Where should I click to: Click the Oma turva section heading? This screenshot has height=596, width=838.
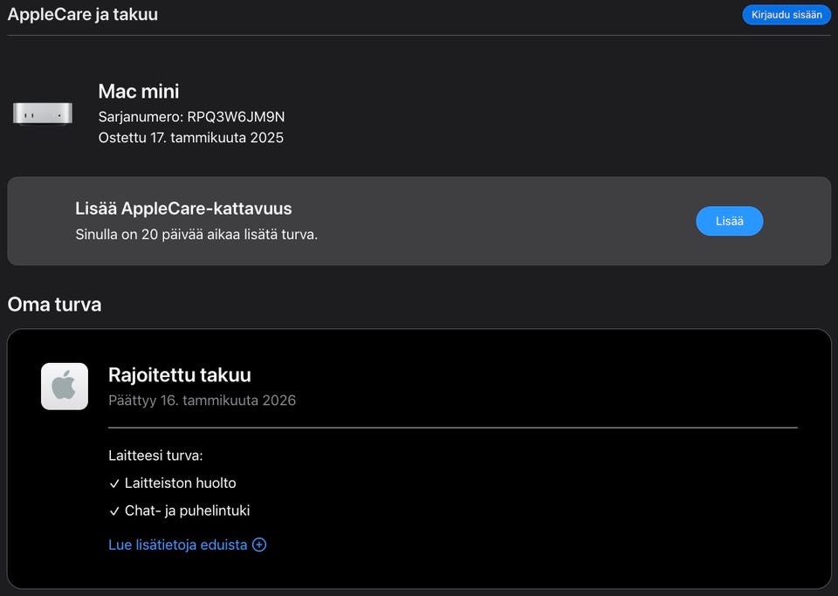pos(54,305)
